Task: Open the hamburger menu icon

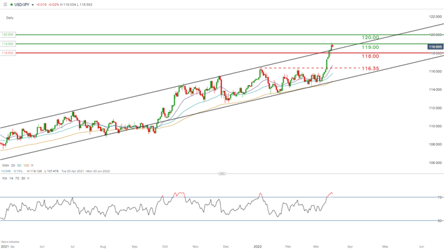Action: coord(5,5)
